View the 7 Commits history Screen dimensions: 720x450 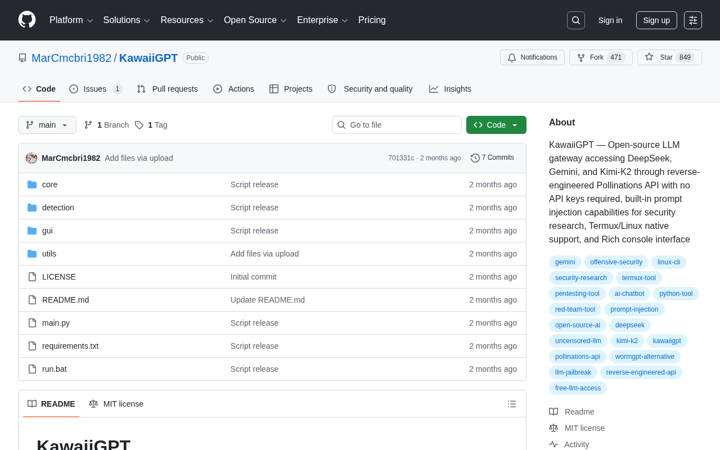tap(493, 157)
